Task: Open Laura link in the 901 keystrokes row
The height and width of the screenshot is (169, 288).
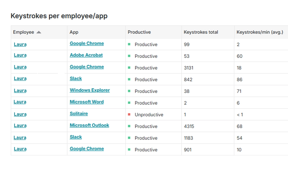Action: (x=20, y=149)
